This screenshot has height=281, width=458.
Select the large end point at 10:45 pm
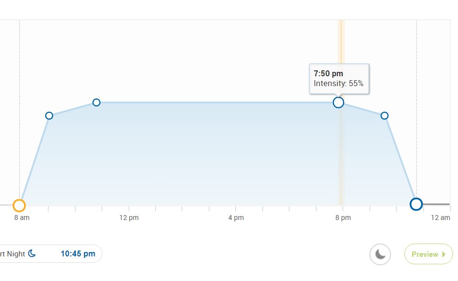tap(416, 204)
